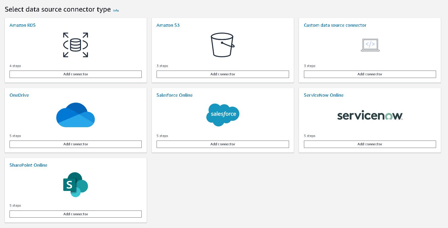Viewport: 448px width, 228px height.
Task: Add connector for Amazon S3
Action: point(223,74)
